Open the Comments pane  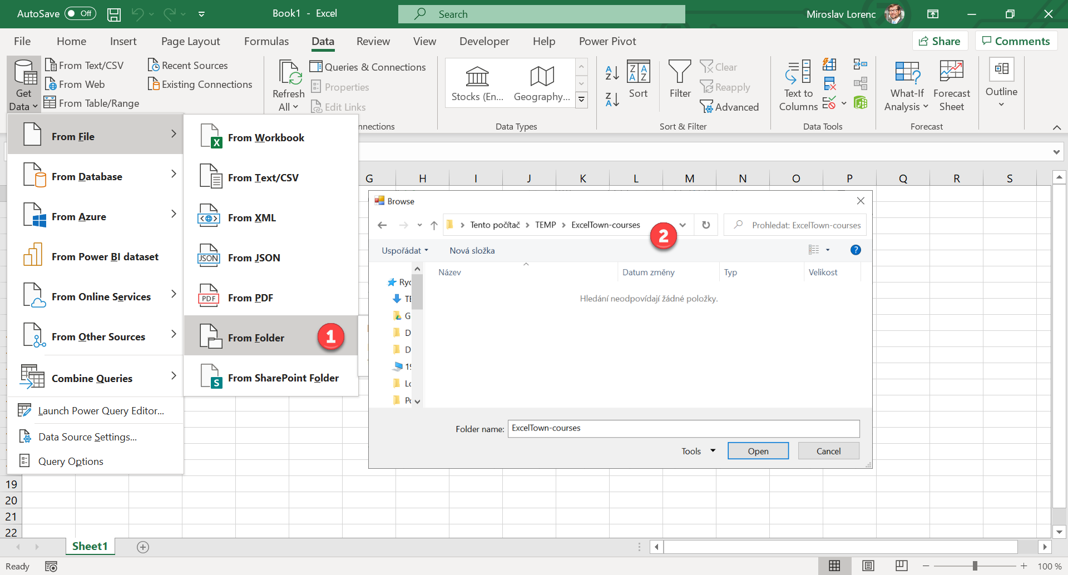pyautogui.click(x=1016, y=41)
